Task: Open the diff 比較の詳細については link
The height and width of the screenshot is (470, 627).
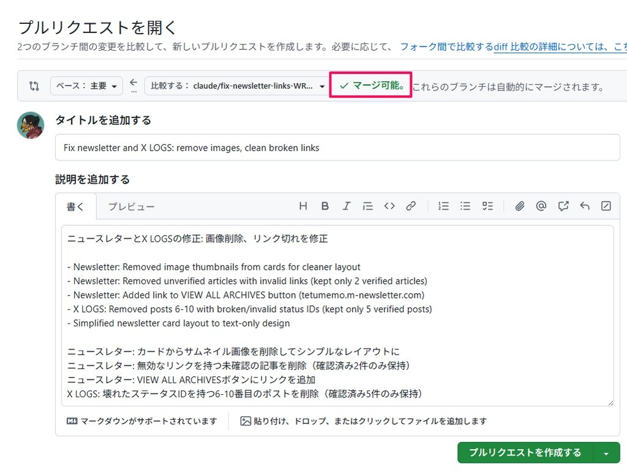Action: point(560,47)
